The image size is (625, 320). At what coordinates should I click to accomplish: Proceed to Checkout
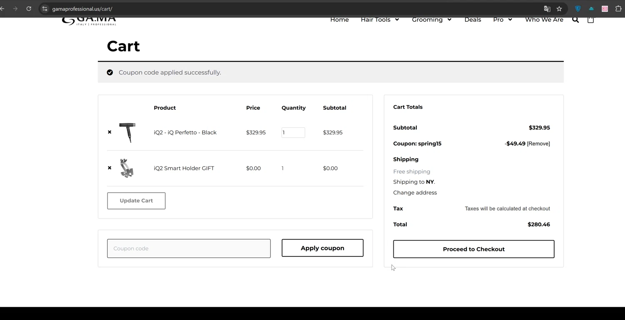click(474, 249)
